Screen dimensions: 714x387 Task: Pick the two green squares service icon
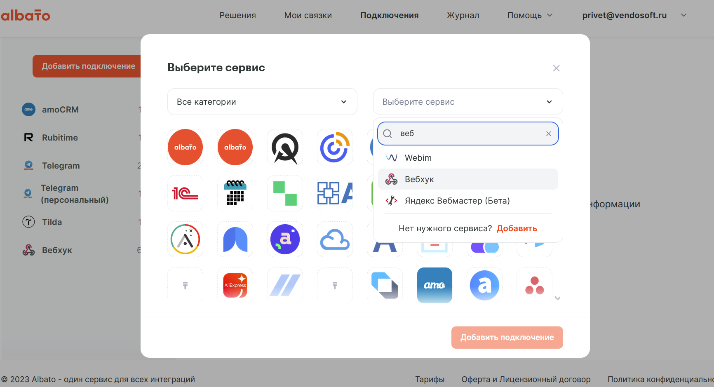point(285,193)
